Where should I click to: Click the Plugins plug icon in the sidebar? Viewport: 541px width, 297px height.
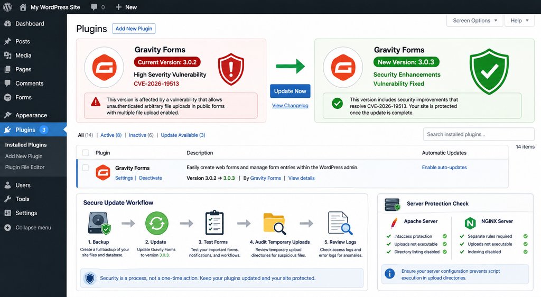tap(7, 129)
